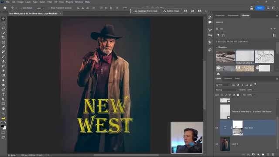The image size is (279, 157).
Task: Open Auto-Select Layer dropdown
Action: (x=40, y=8)
